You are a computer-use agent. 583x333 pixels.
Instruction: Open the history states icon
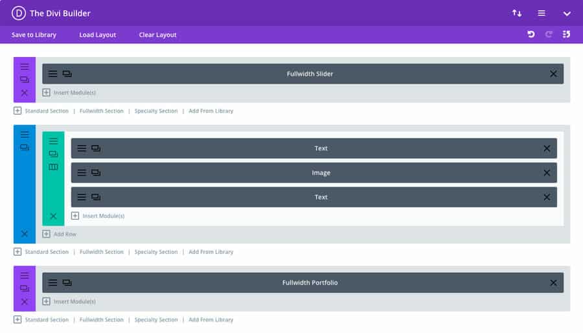click(x=566, y=34)
